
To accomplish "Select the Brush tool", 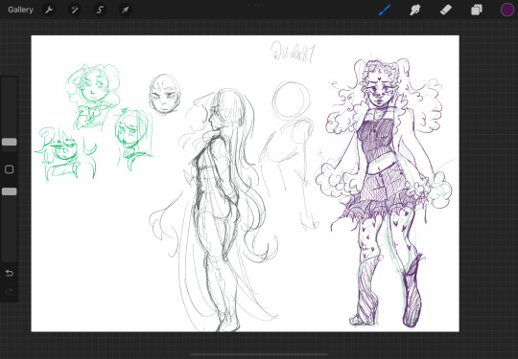I will 385,10.
